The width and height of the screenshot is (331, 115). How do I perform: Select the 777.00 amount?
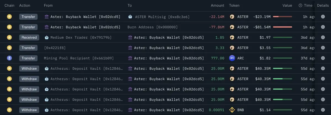tap(218, 58)
